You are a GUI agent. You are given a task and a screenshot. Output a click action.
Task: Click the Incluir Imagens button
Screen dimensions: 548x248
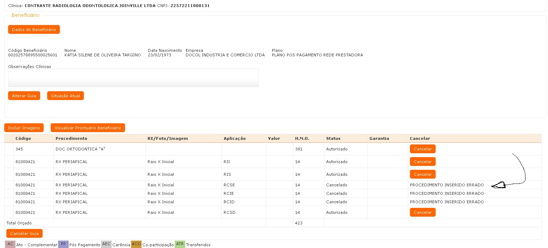point(24,128)
